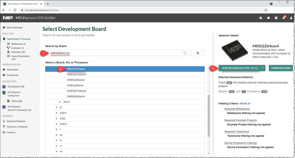
Task: Close the Select Board browser tab
Action: (41, 4)
